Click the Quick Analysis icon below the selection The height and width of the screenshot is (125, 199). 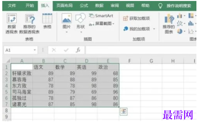(x=123, y=112)
